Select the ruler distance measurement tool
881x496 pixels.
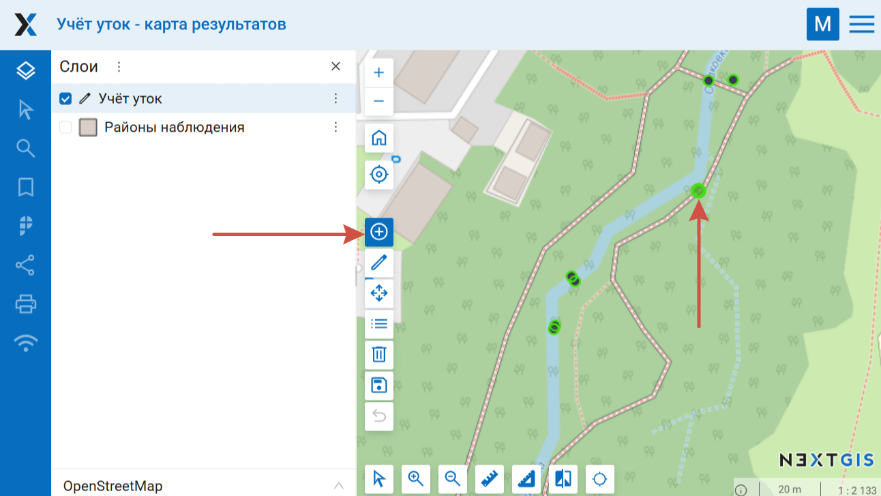tap(489, 479)
